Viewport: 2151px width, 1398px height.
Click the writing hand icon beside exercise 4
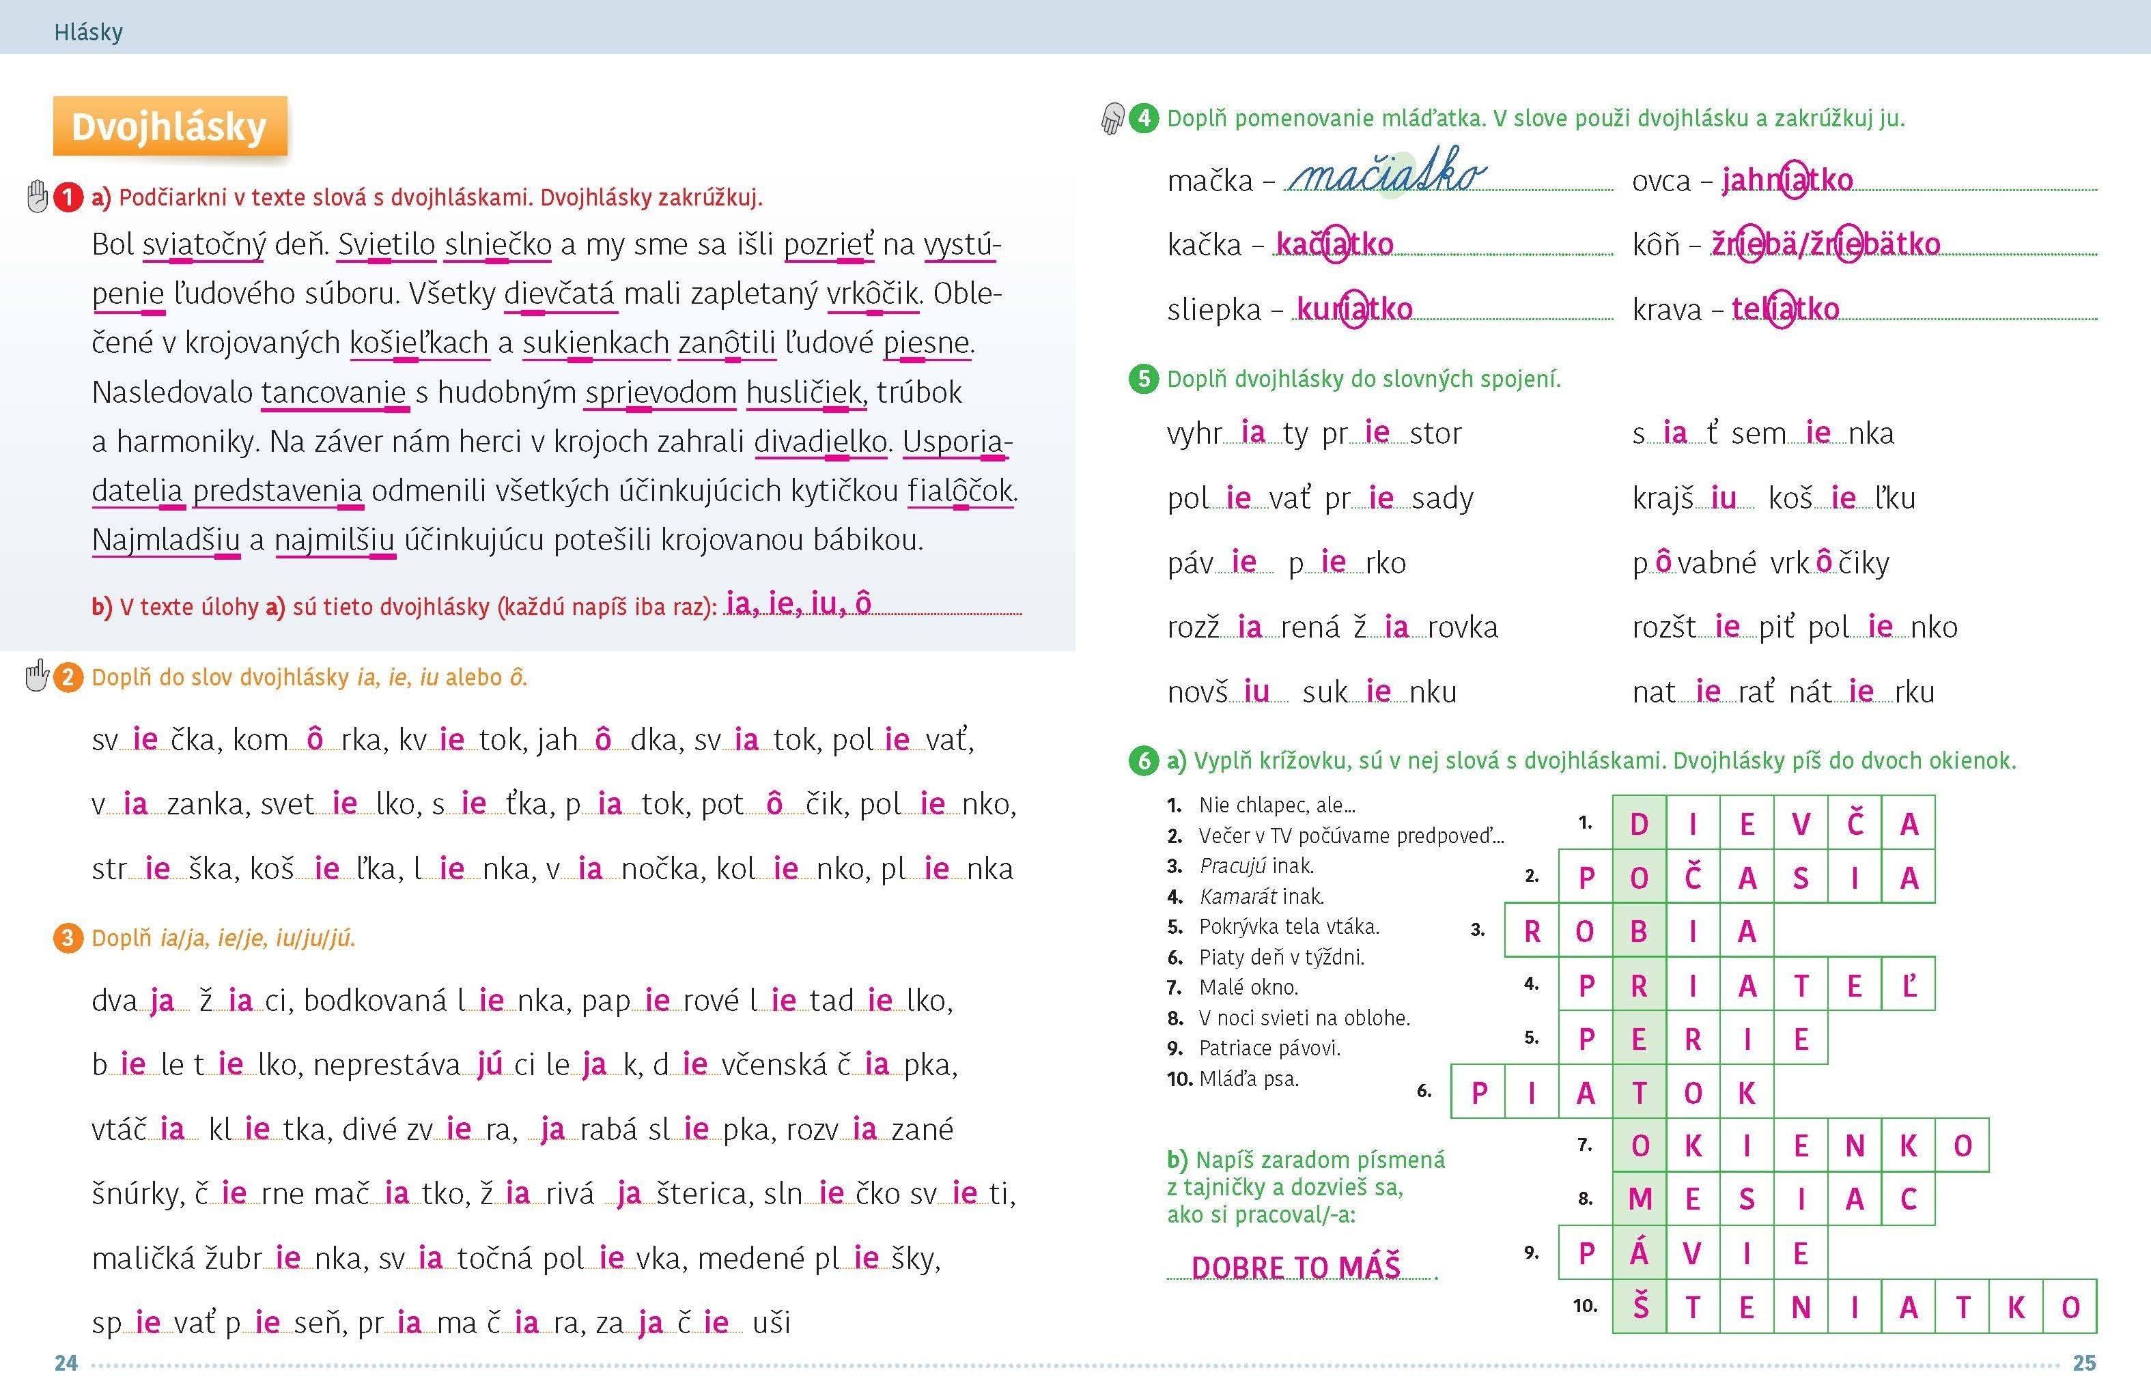coord(1112,118)
